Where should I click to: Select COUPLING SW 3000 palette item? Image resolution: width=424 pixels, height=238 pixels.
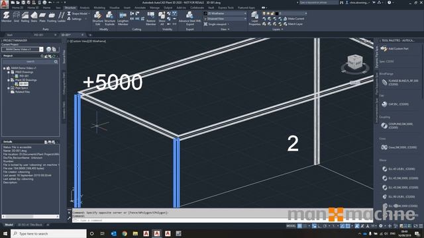[x=397, y=126]
